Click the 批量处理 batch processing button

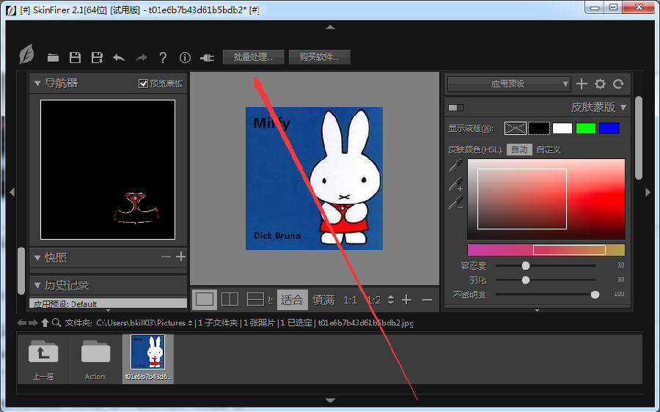pyautogui.click(x=253, y=57)
